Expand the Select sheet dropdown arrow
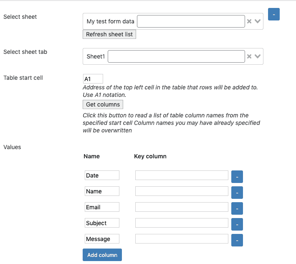 (x=258, y=21)
